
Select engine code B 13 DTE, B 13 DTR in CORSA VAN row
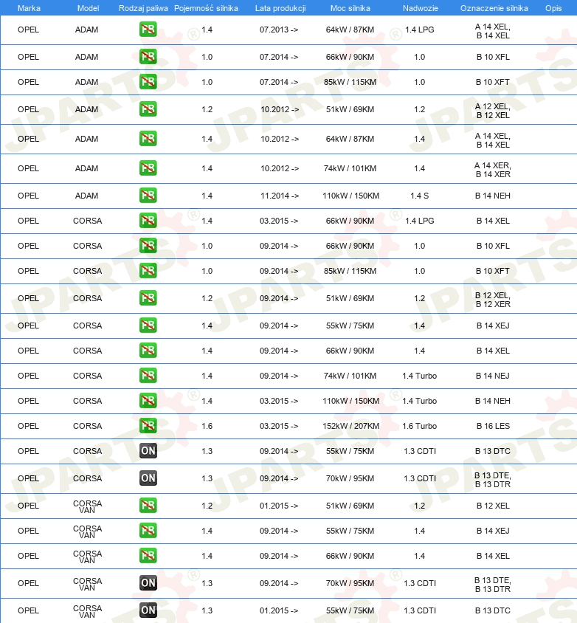(493, 585)
